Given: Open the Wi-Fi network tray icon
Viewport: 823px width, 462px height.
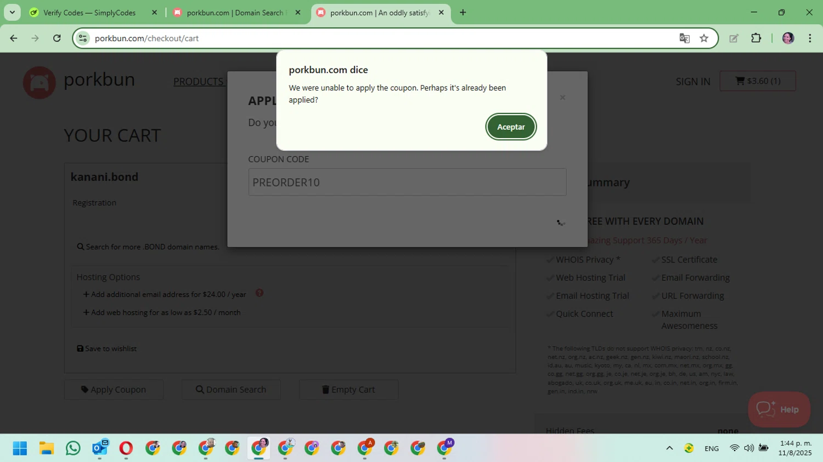Looking at the screenshot, I should (734, 448).
